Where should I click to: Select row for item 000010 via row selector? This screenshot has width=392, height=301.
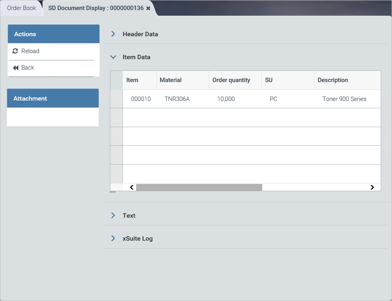coord(116,99)
